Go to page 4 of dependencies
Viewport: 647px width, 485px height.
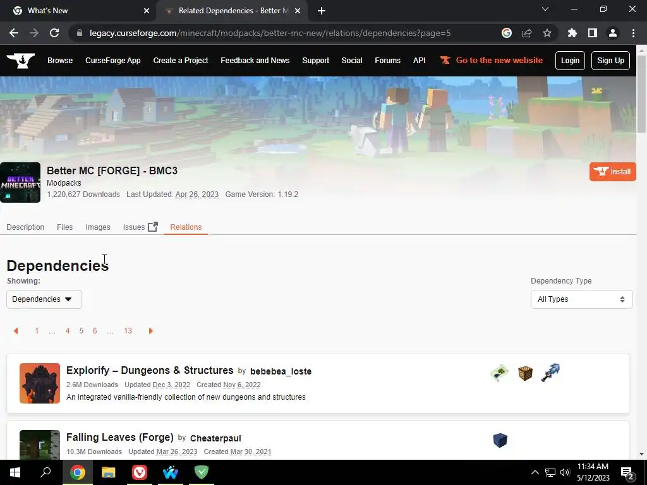pyautogui.click(x=68, y=331)
